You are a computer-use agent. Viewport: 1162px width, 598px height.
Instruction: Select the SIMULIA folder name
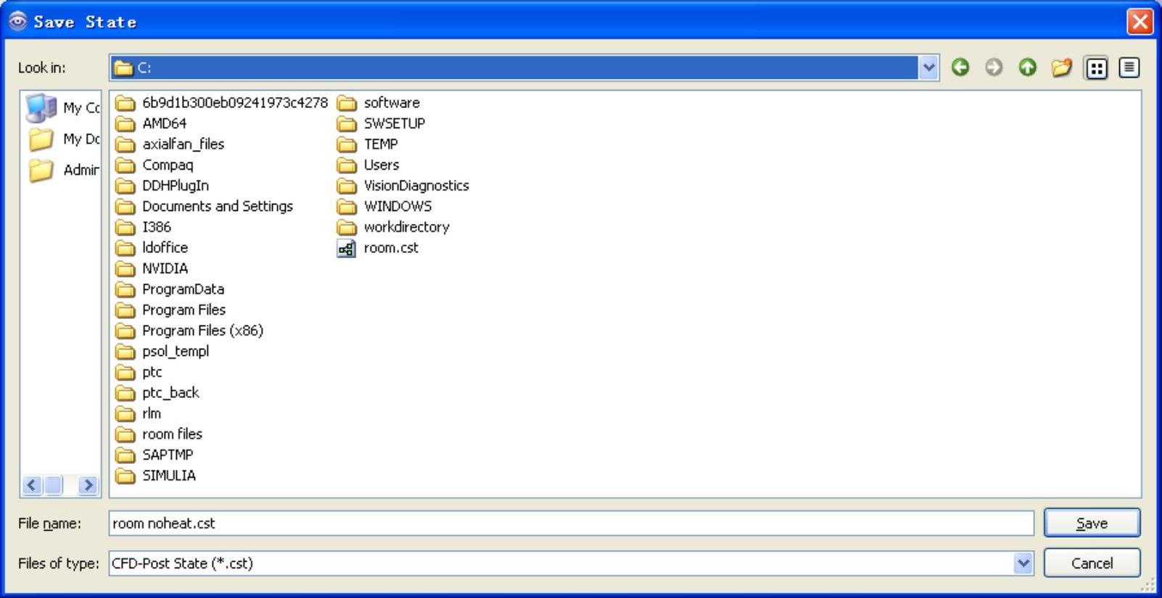pyautogui.click(x=169, y=476)
